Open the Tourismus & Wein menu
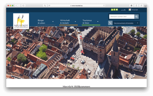Viewport: 153px width, 96px height. [87, 22]
